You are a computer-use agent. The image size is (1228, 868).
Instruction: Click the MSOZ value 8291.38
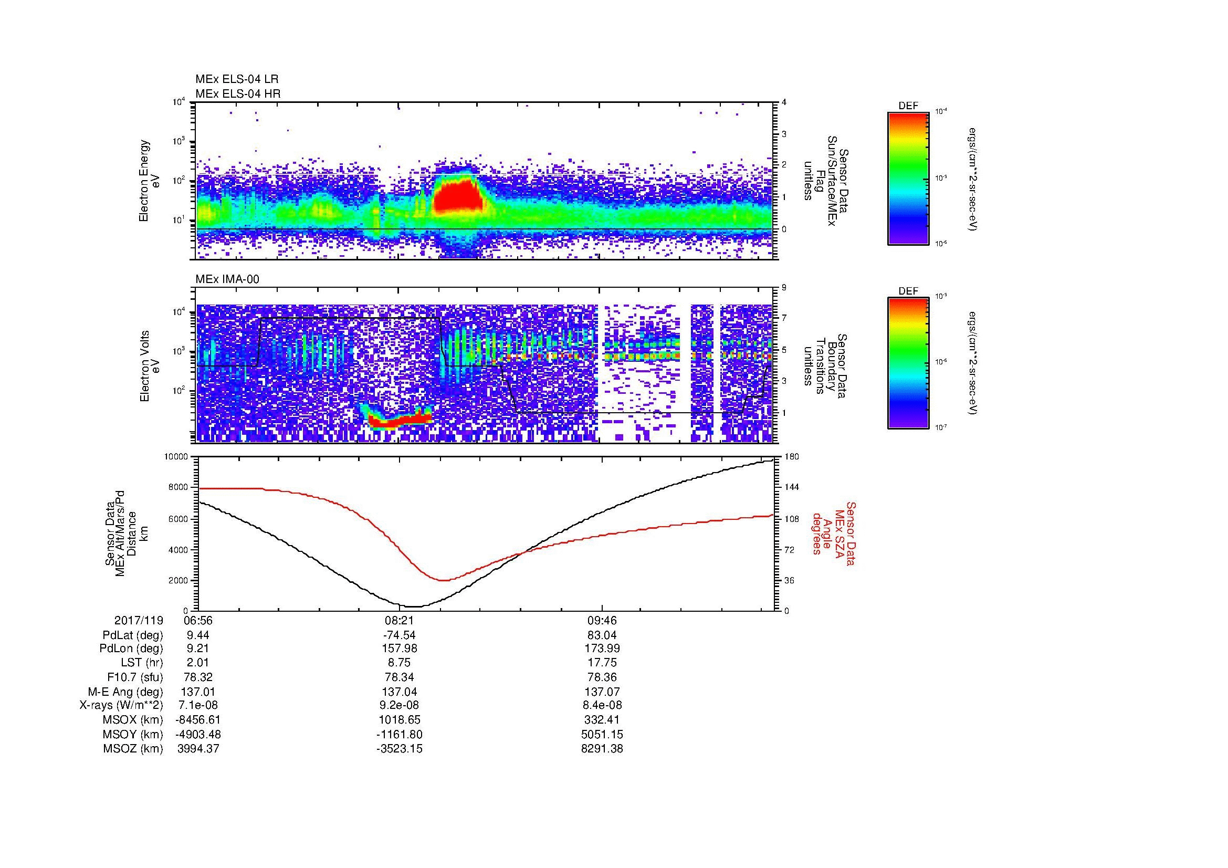pos(602,749)
